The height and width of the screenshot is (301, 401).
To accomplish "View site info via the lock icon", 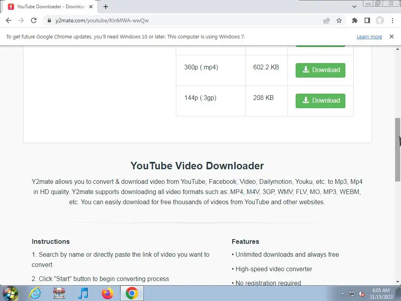I will (49, 20).
